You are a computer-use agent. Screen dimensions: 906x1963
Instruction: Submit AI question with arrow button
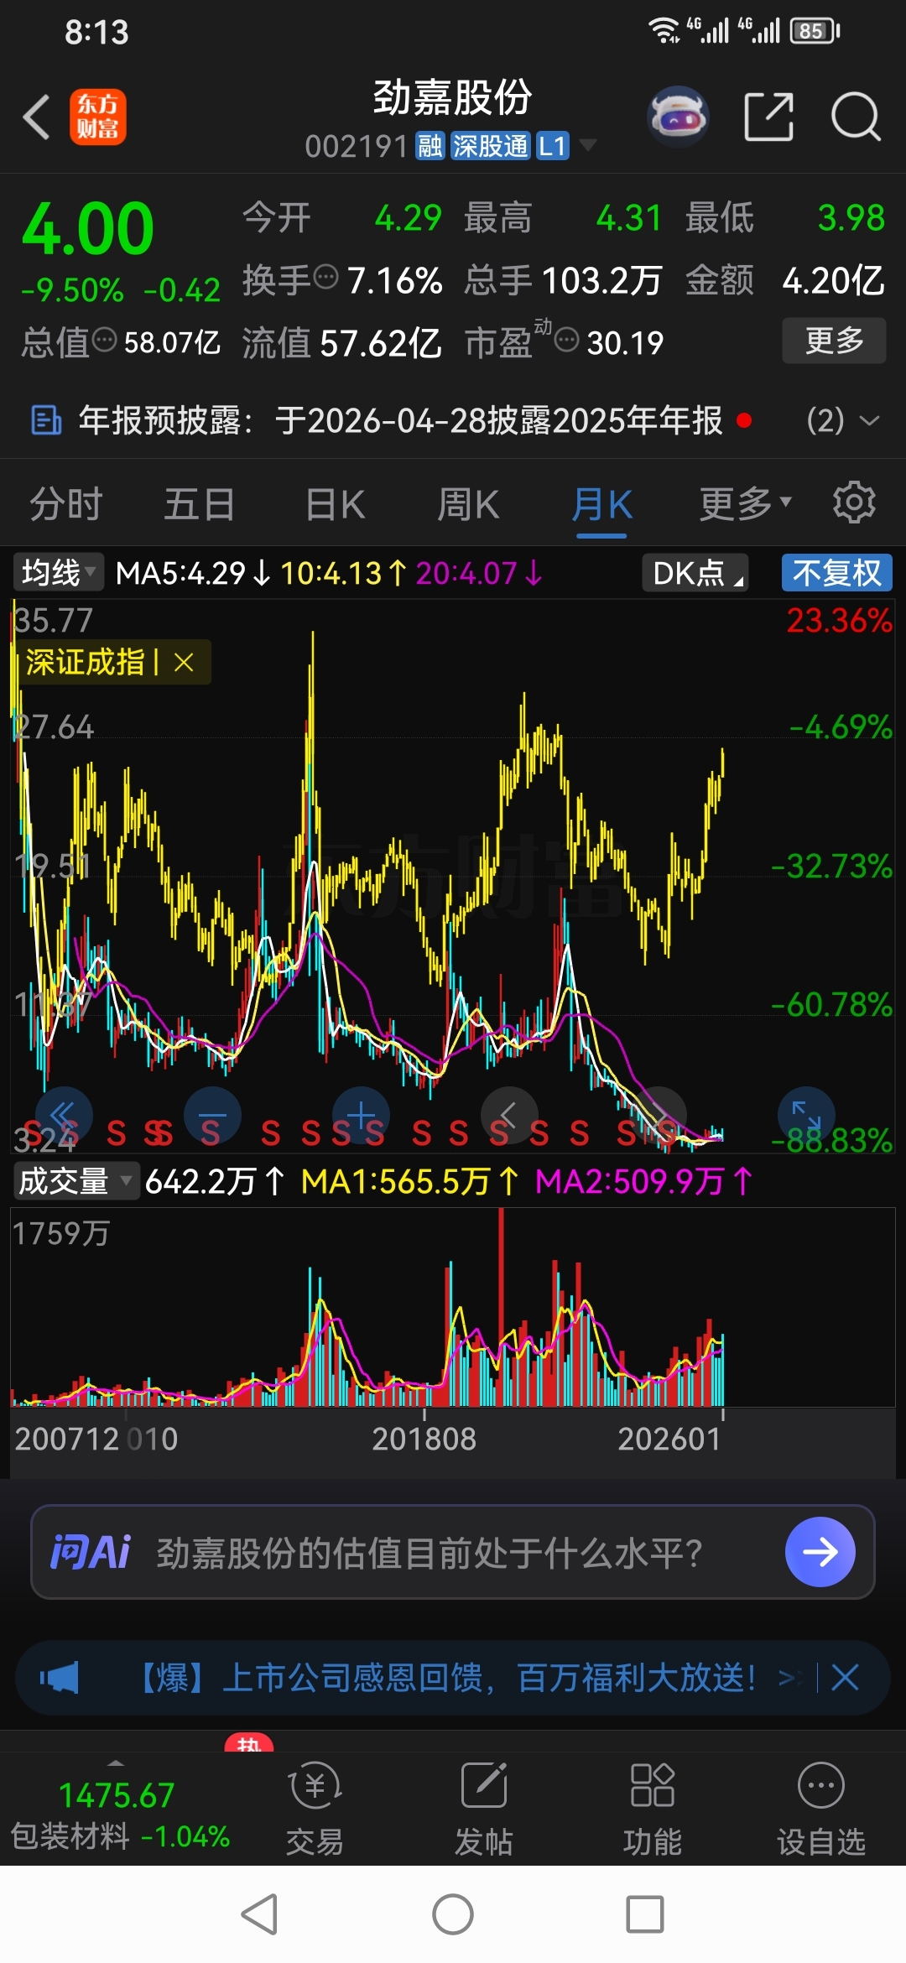click(x=820, y=1552)
